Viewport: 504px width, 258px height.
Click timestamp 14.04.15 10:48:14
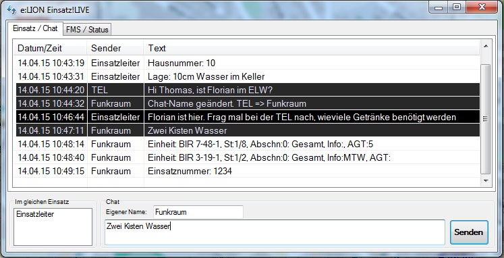point(51,144)
